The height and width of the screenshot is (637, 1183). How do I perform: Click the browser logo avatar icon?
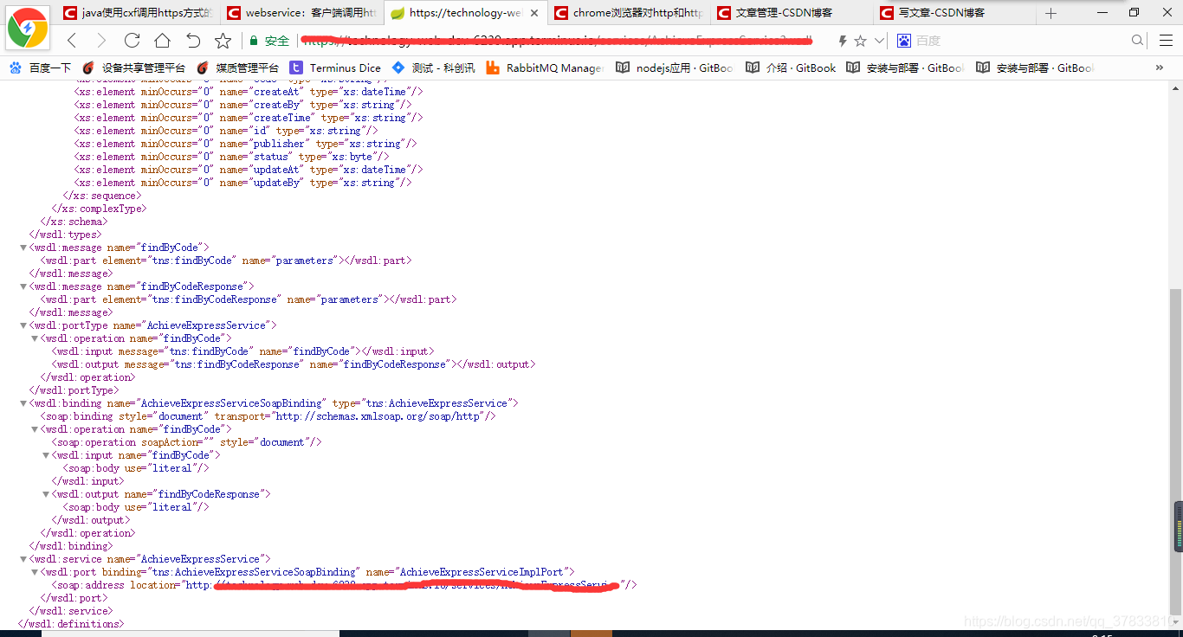tap(28, 29)
